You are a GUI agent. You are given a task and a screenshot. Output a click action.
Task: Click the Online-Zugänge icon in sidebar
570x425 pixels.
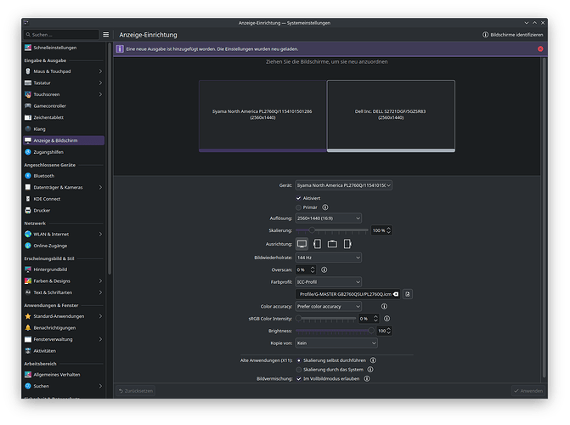28,246
